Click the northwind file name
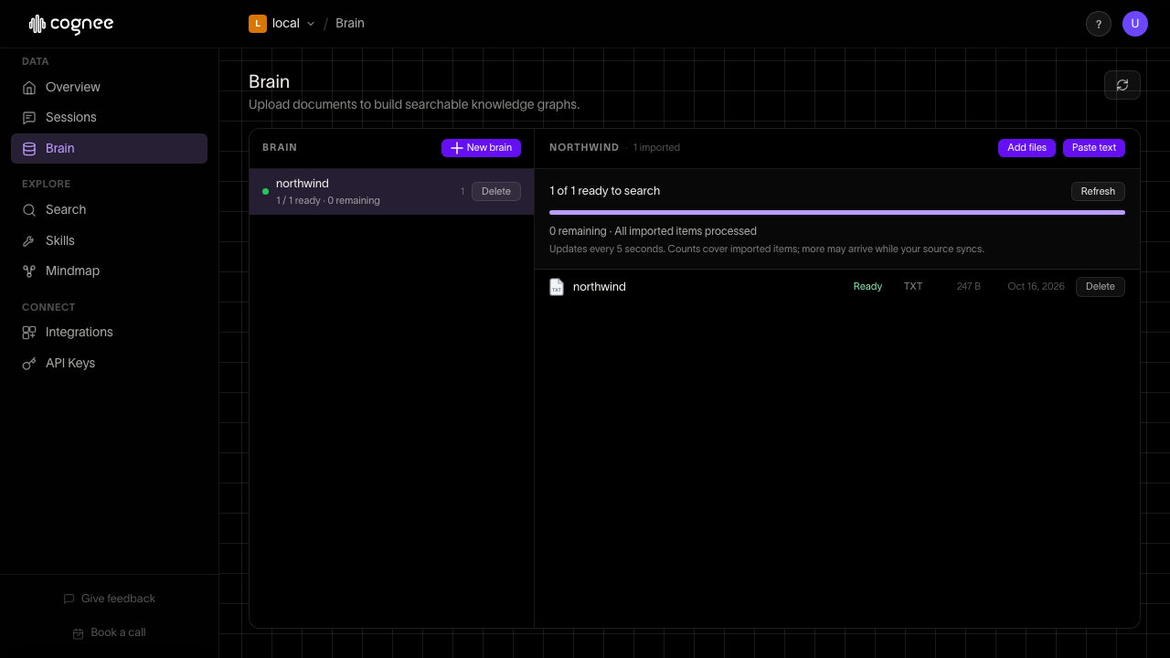Screen dimensions: 1170x658 point(600,287)
